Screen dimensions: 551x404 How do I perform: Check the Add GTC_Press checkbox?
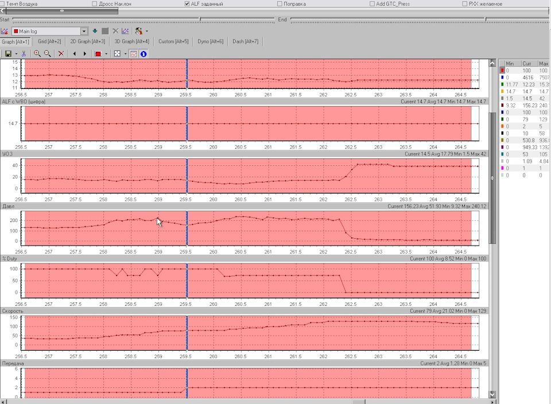coord(372,3)
